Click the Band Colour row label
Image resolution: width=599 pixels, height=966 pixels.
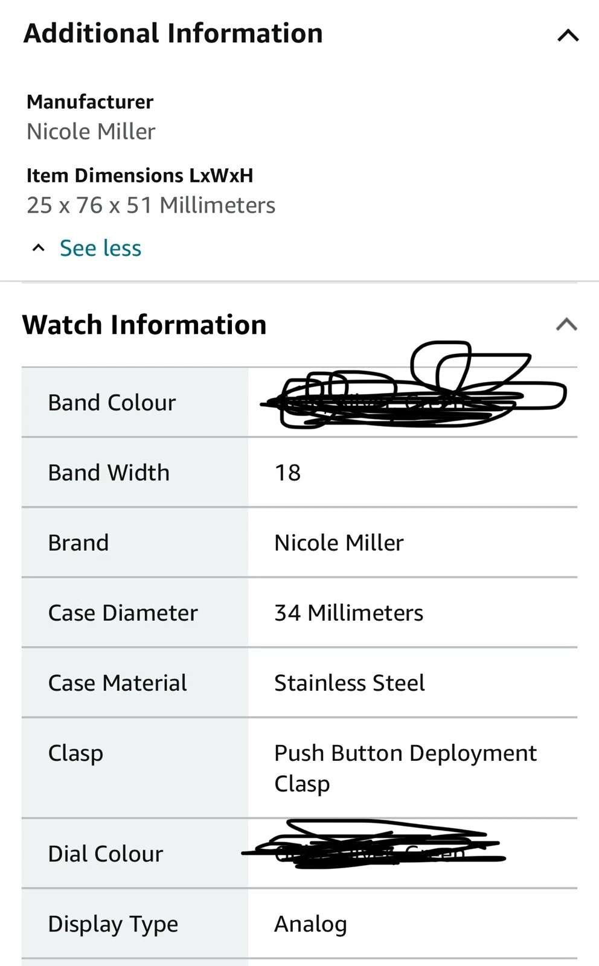(x=112, y=403)
